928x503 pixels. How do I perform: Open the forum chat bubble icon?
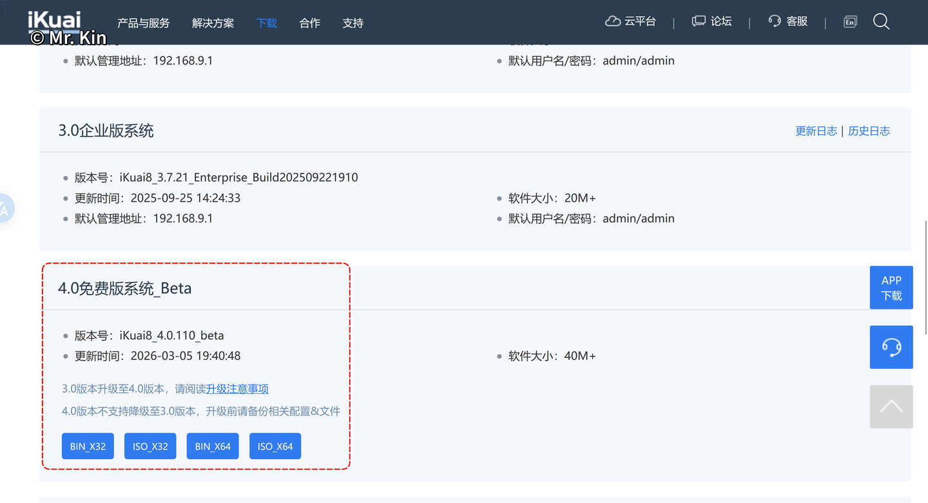[x=699, y=21]
